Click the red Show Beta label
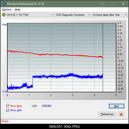The image size is (129, 129). coord(16,106)
